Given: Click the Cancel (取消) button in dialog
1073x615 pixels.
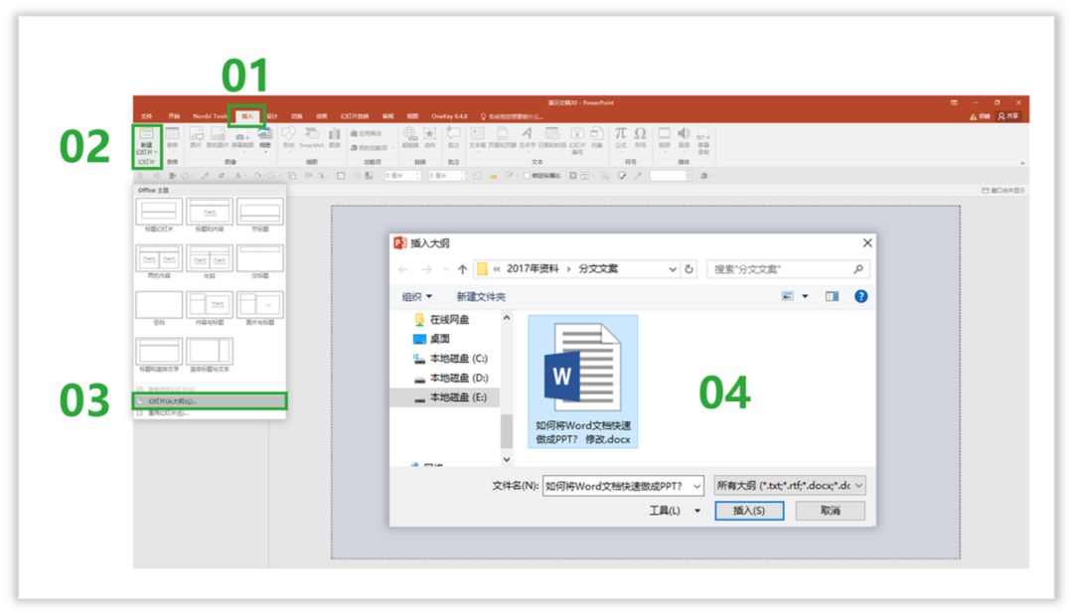Looking at the screenshot, I should coord(830,511).
